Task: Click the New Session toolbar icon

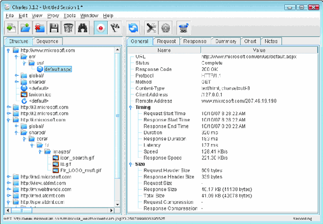Action: coord(11,28)
